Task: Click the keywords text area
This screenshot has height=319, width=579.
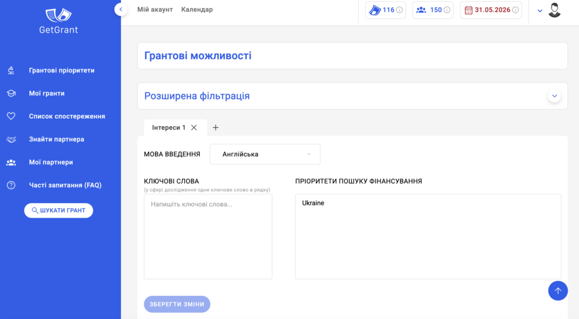Action: coord(208,236)
